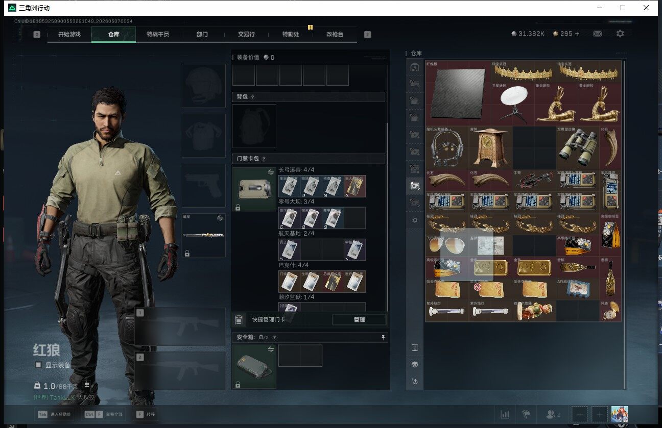Select secondary weapon slot 2
Image resolution: width=662 pixels, height=428 pixels.
[180, 371]
